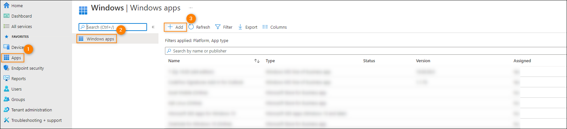Click the Endpoint security shield icon

point(7,68)
